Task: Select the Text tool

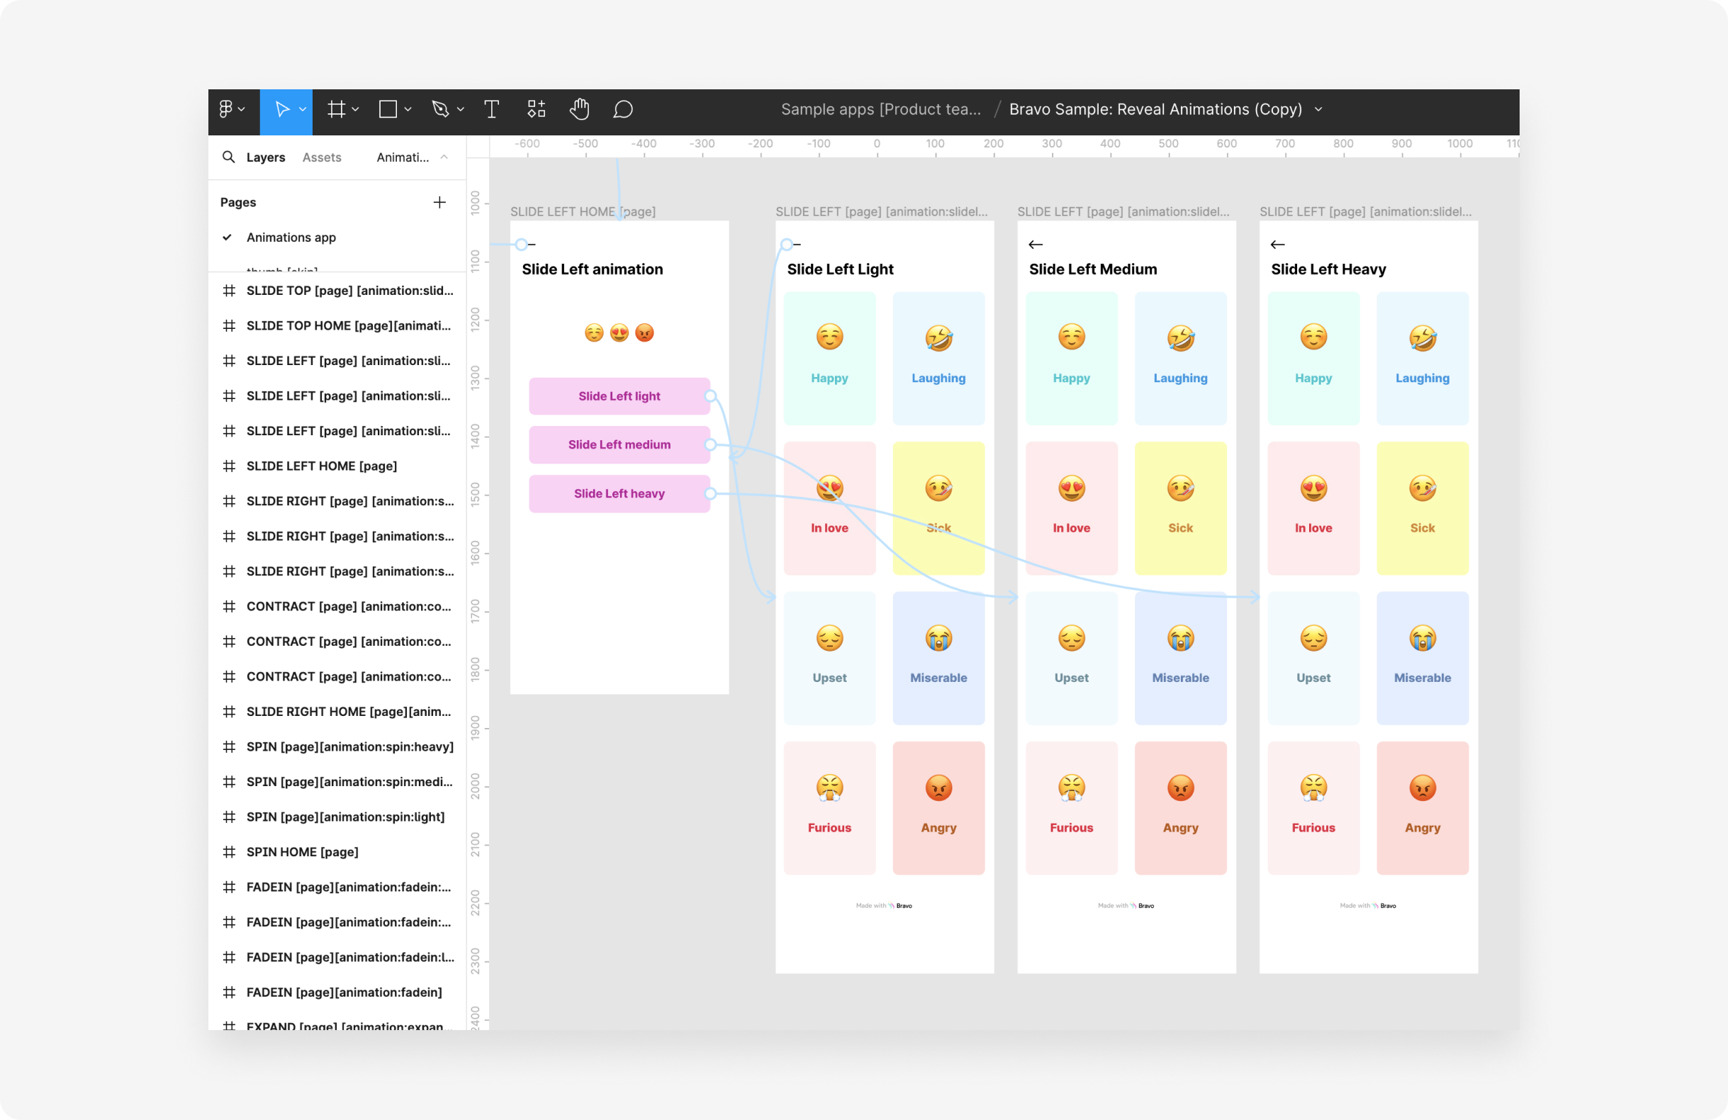Action: point(491,109)
